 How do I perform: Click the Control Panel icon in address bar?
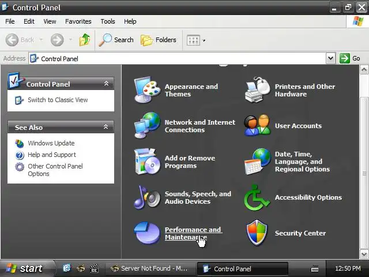[x=34, y=58]
